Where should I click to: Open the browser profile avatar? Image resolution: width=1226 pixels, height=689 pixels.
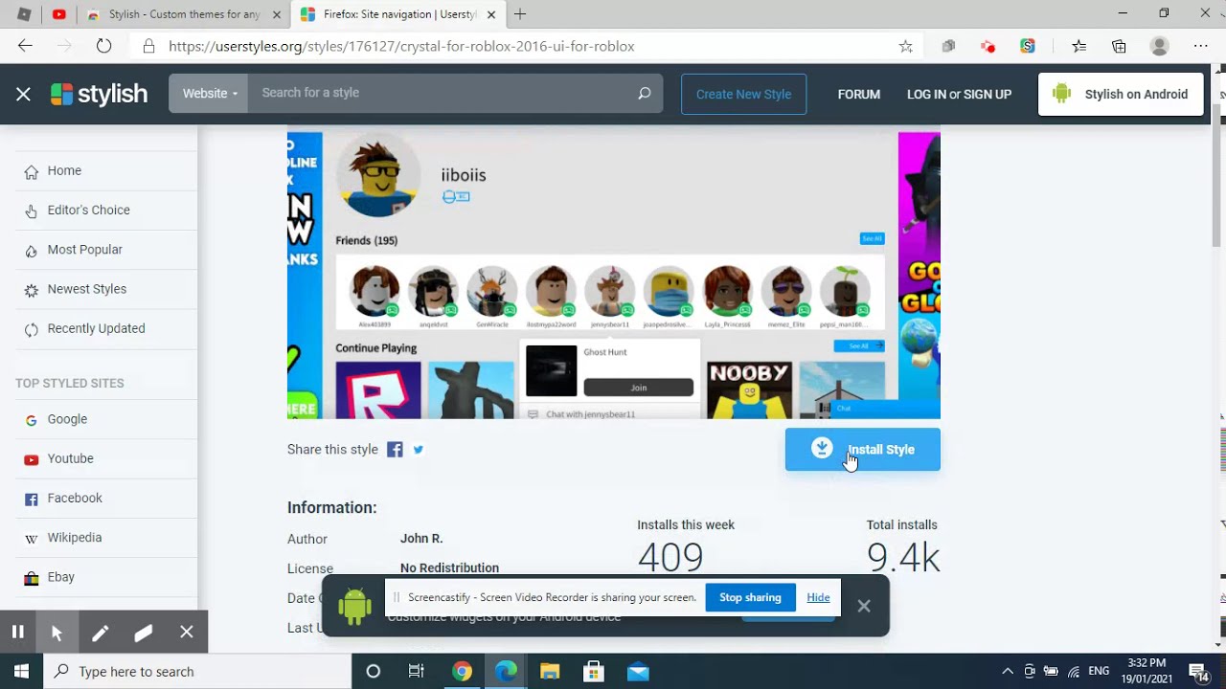click(x=1160, y=46)
